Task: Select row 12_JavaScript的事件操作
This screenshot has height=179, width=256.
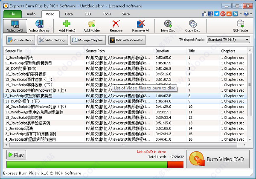Action: click(125, 74)
